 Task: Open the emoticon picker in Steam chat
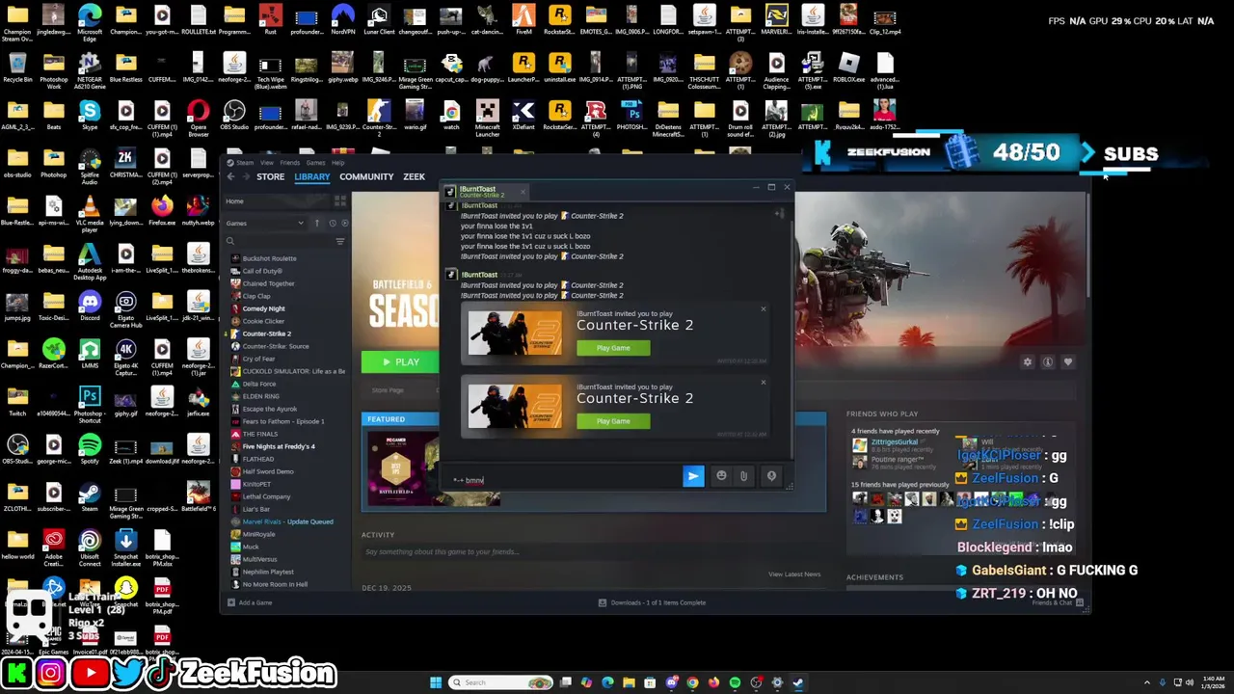721,476
